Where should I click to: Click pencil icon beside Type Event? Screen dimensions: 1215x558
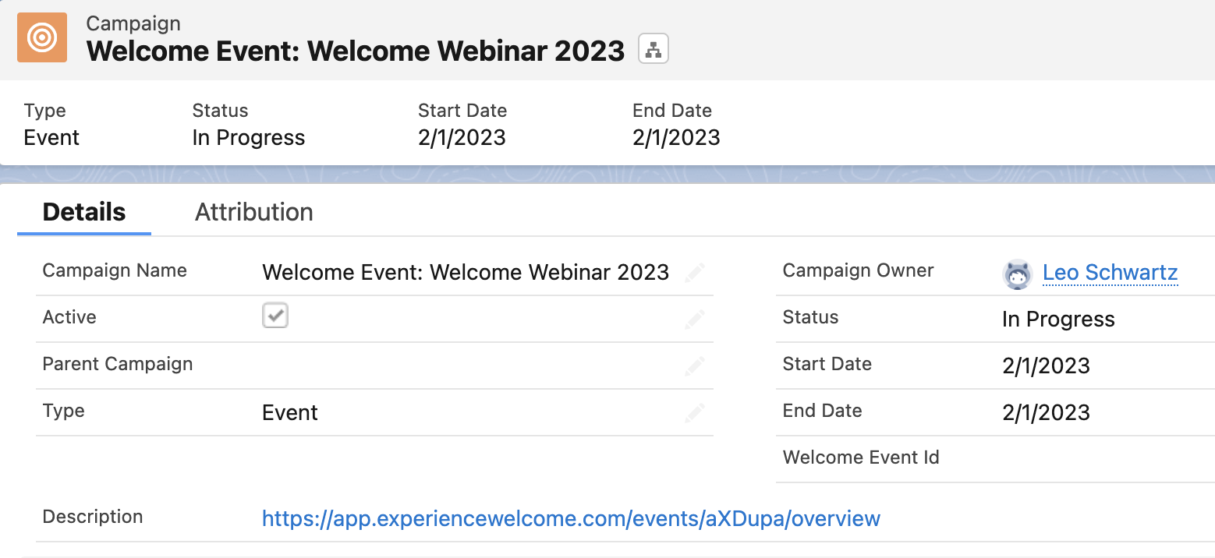(694, 412)
